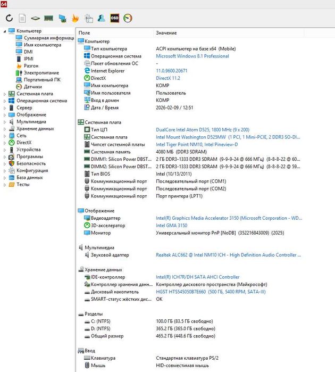Open the Microsoft Windows 8.1 Professional link
Image resolution: width=335 pixels, height=372 pixels.
click(x=192, y=56)
